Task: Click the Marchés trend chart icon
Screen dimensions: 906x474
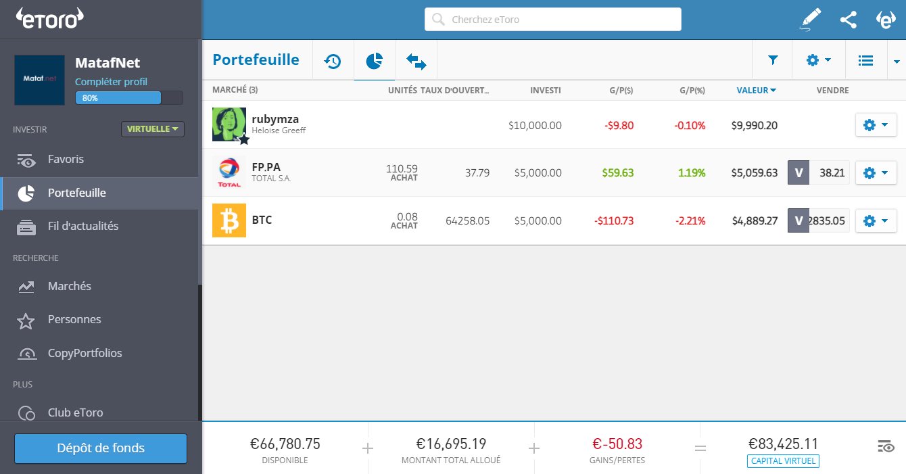Action: (x=26, y=287)
